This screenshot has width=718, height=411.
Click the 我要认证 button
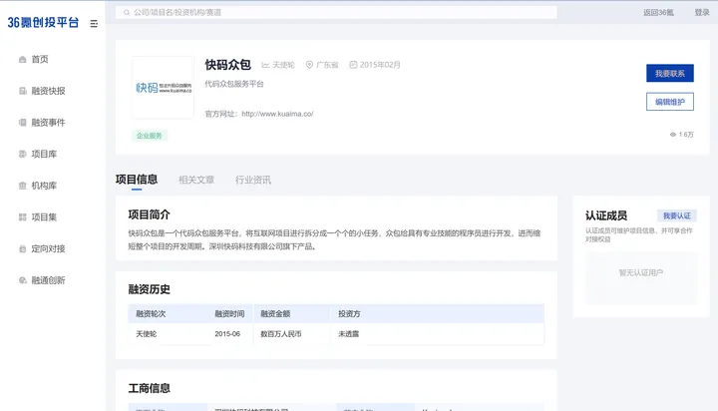click(677, 215)
